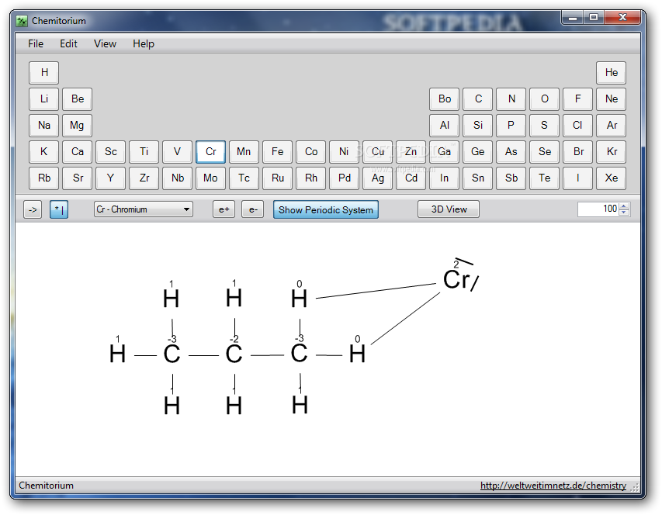Open the Help menu

[x=144, y=44]
